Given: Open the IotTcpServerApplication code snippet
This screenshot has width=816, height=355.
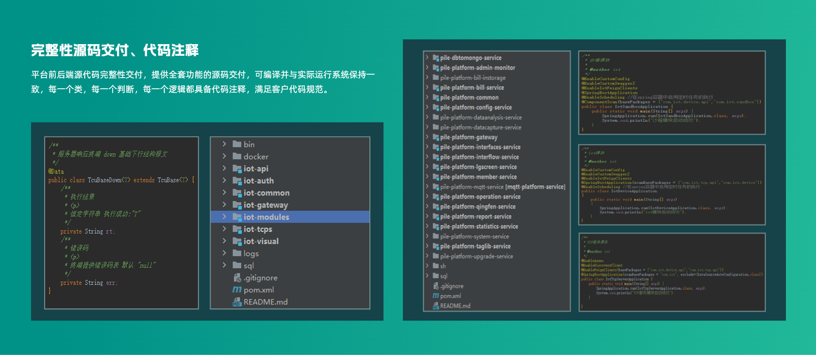Looking at the screenshot, I should (x=672, y=272).
